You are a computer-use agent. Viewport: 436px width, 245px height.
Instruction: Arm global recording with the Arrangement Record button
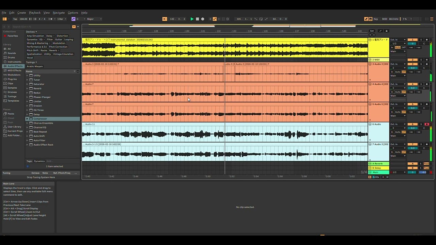203,19
